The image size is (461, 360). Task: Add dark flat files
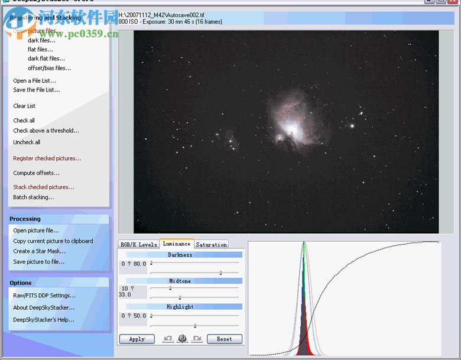coord(46,59)
